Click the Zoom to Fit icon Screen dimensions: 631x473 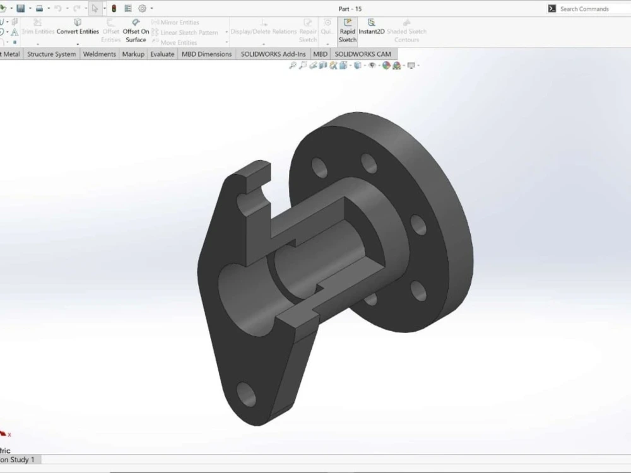[x=293, y=65]
